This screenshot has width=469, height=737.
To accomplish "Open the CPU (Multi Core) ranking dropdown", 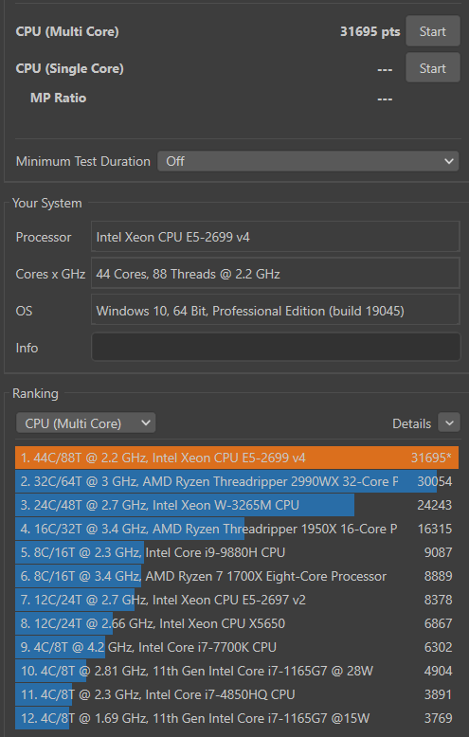I will pos(86,423).
